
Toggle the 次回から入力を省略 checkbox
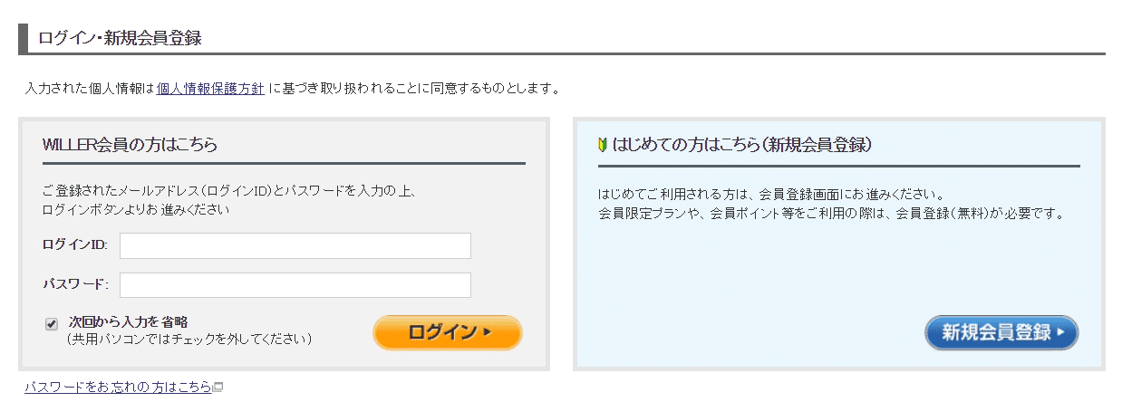pyautogui.click(x=52, y=323)
